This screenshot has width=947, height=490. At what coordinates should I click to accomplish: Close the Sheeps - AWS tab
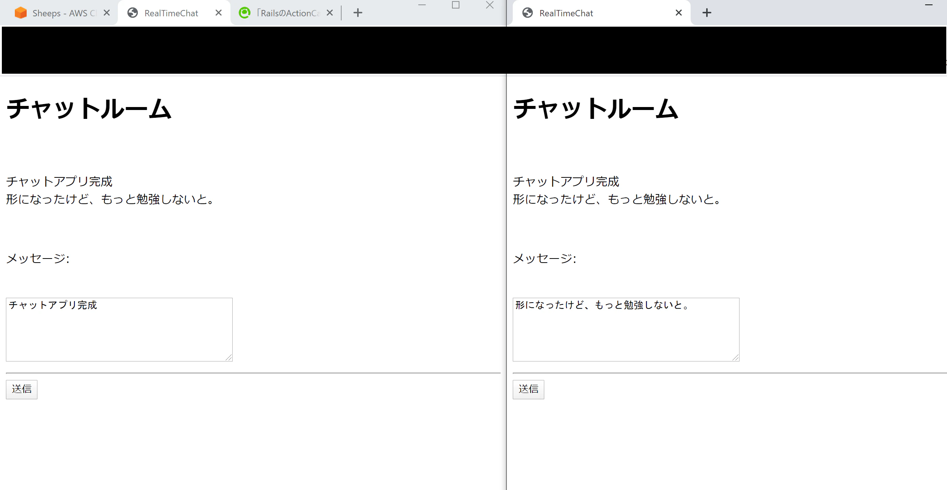[107, 13]
